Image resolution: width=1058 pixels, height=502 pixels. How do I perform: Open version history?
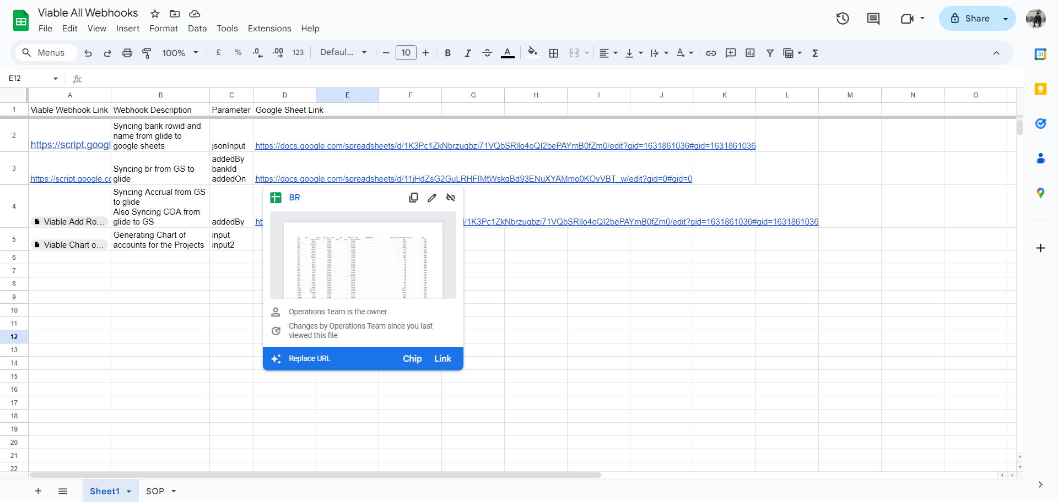[x=843, y=19]
